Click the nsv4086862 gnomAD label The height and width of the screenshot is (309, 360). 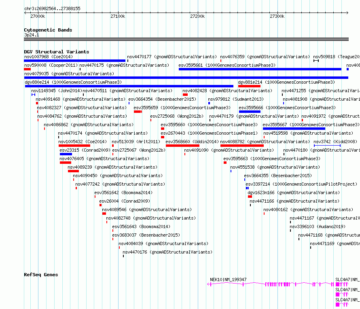point(89,125)
